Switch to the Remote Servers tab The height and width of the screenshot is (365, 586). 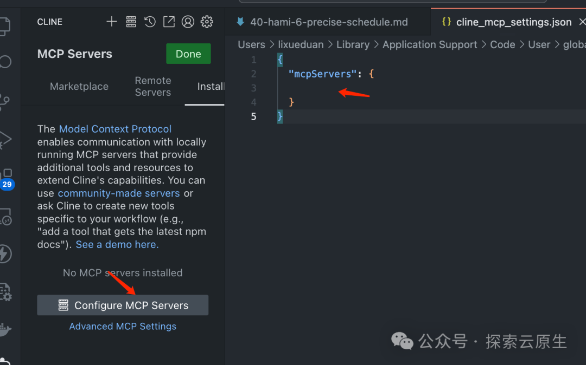click(x=152, y=86)
